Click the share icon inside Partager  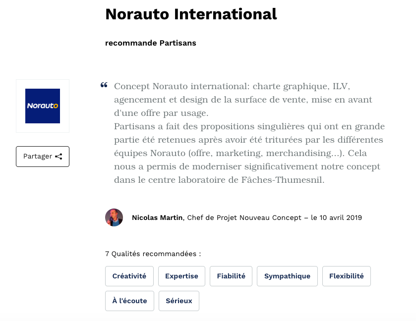tap(59, 157)
